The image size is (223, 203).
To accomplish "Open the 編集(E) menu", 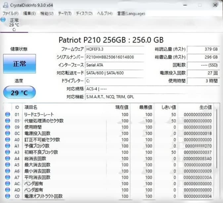I will click(29, 14).
